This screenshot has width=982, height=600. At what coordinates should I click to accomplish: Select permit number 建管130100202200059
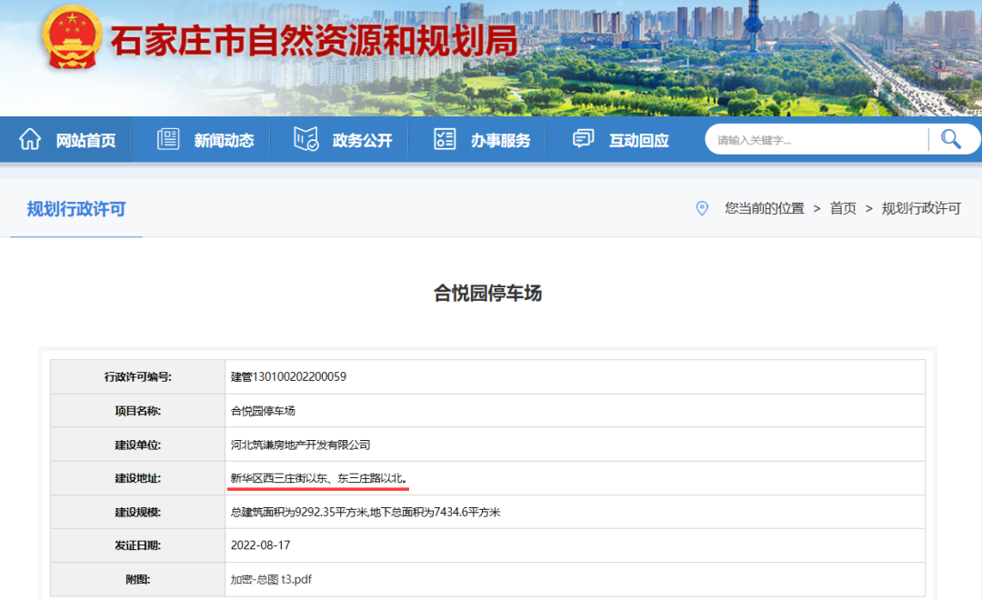(x=288, y=376)
